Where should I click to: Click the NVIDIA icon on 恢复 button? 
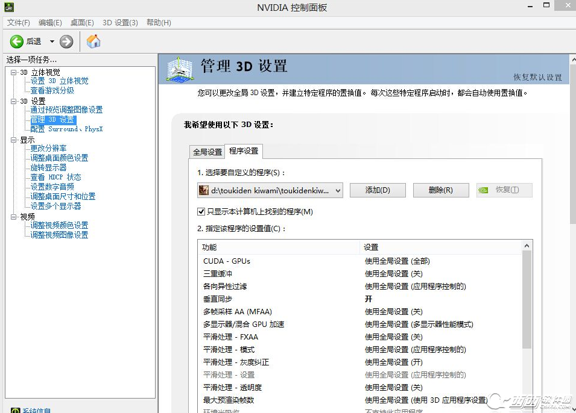point(483,190)
